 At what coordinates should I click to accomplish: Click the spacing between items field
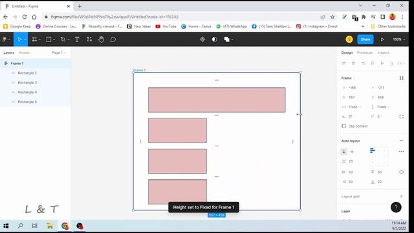(353, 161)
